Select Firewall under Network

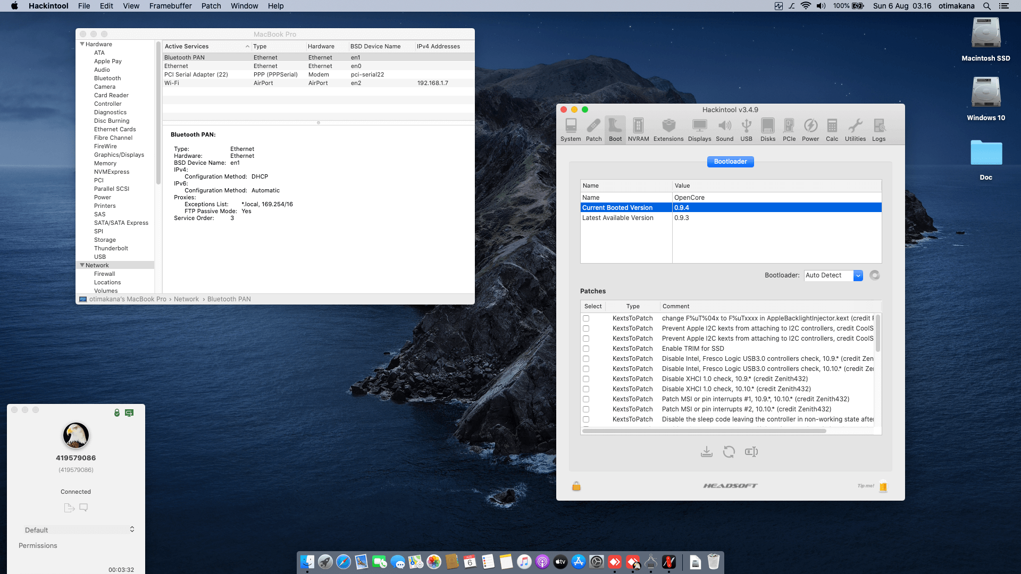(x=104, y=274)
